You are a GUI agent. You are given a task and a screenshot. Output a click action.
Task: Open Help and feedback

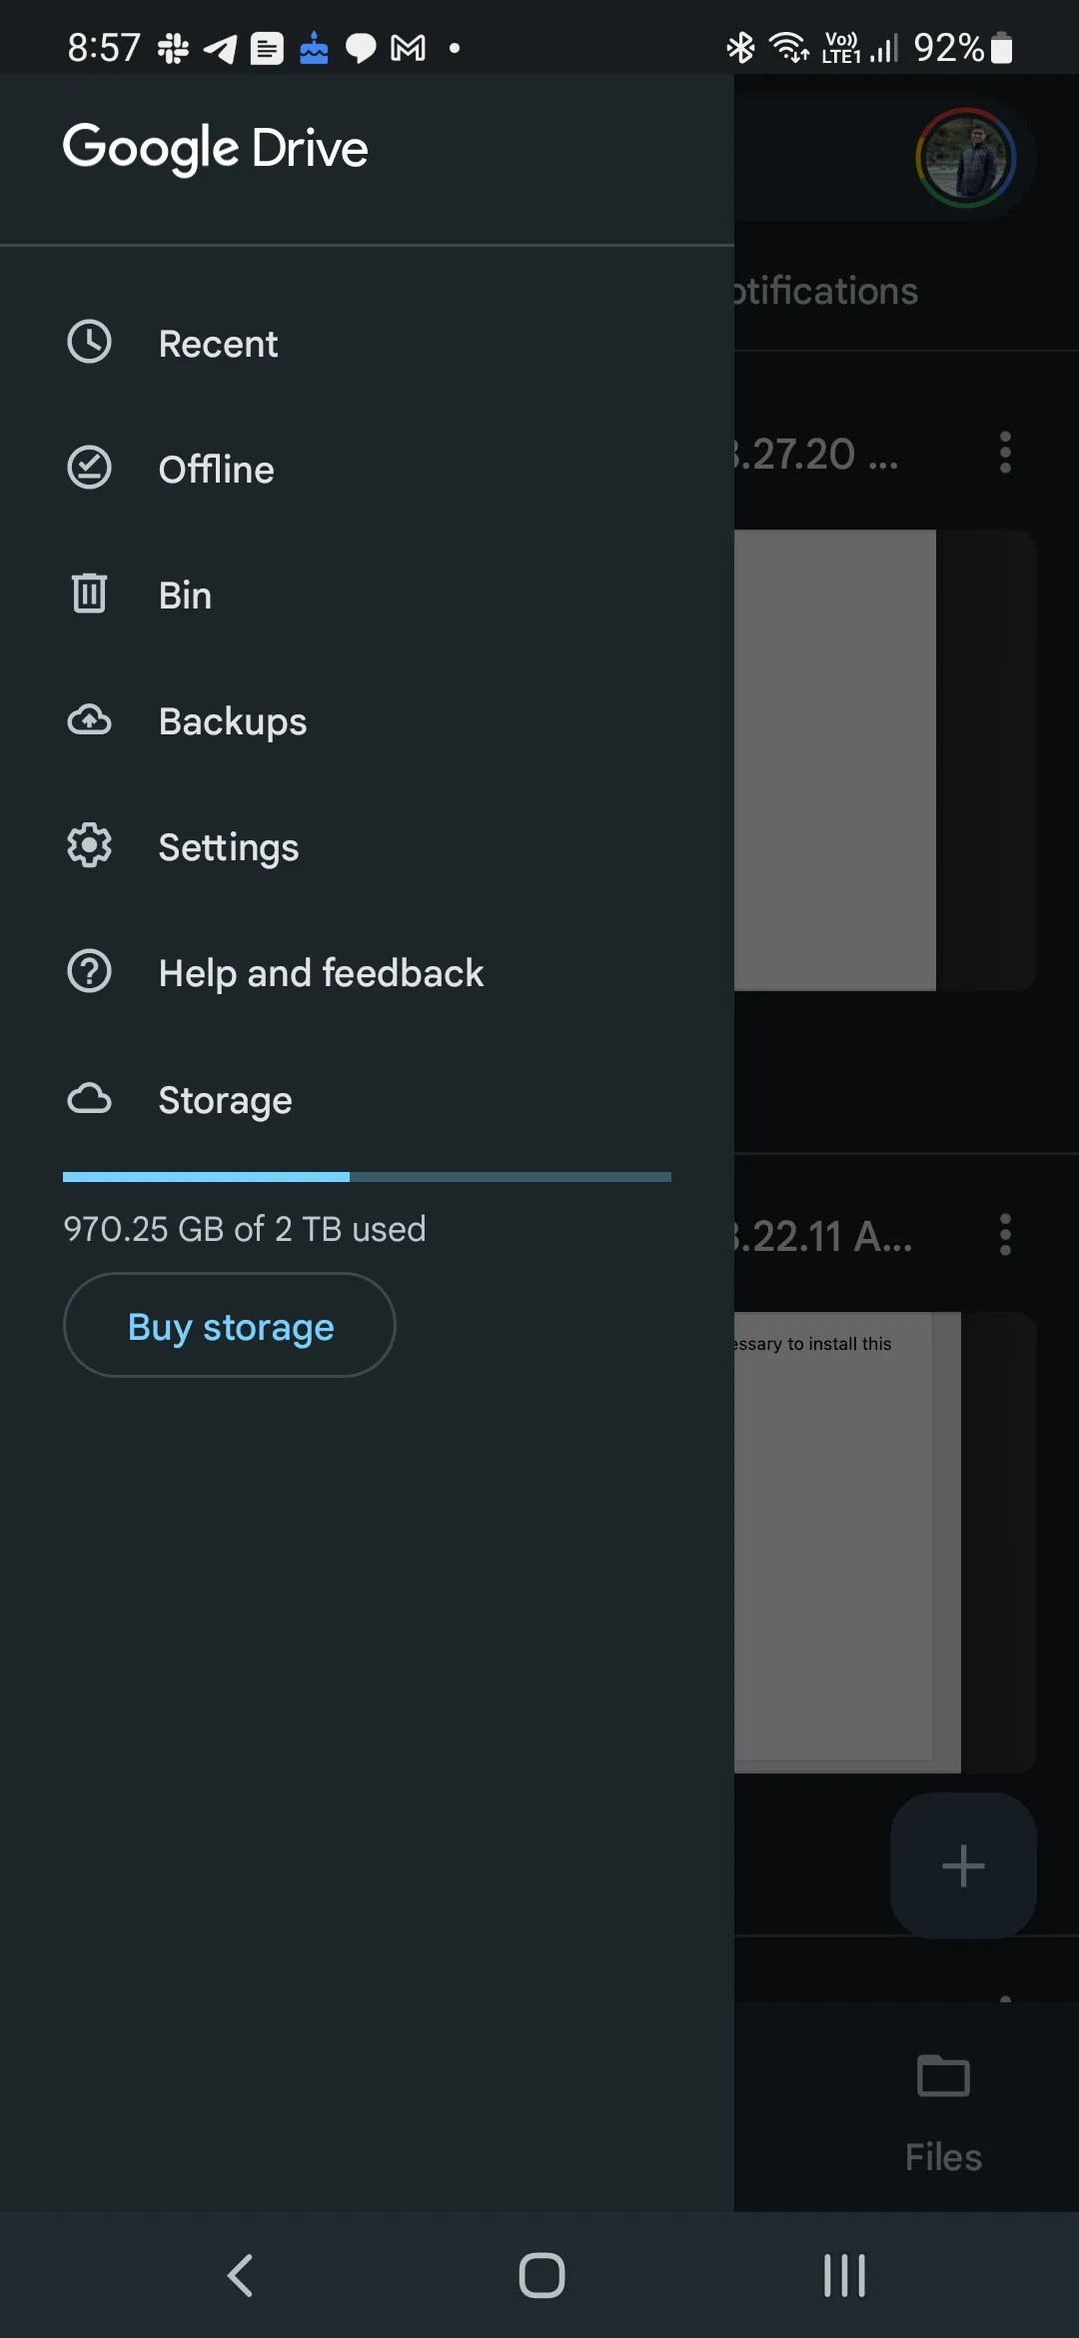[321, 972]
